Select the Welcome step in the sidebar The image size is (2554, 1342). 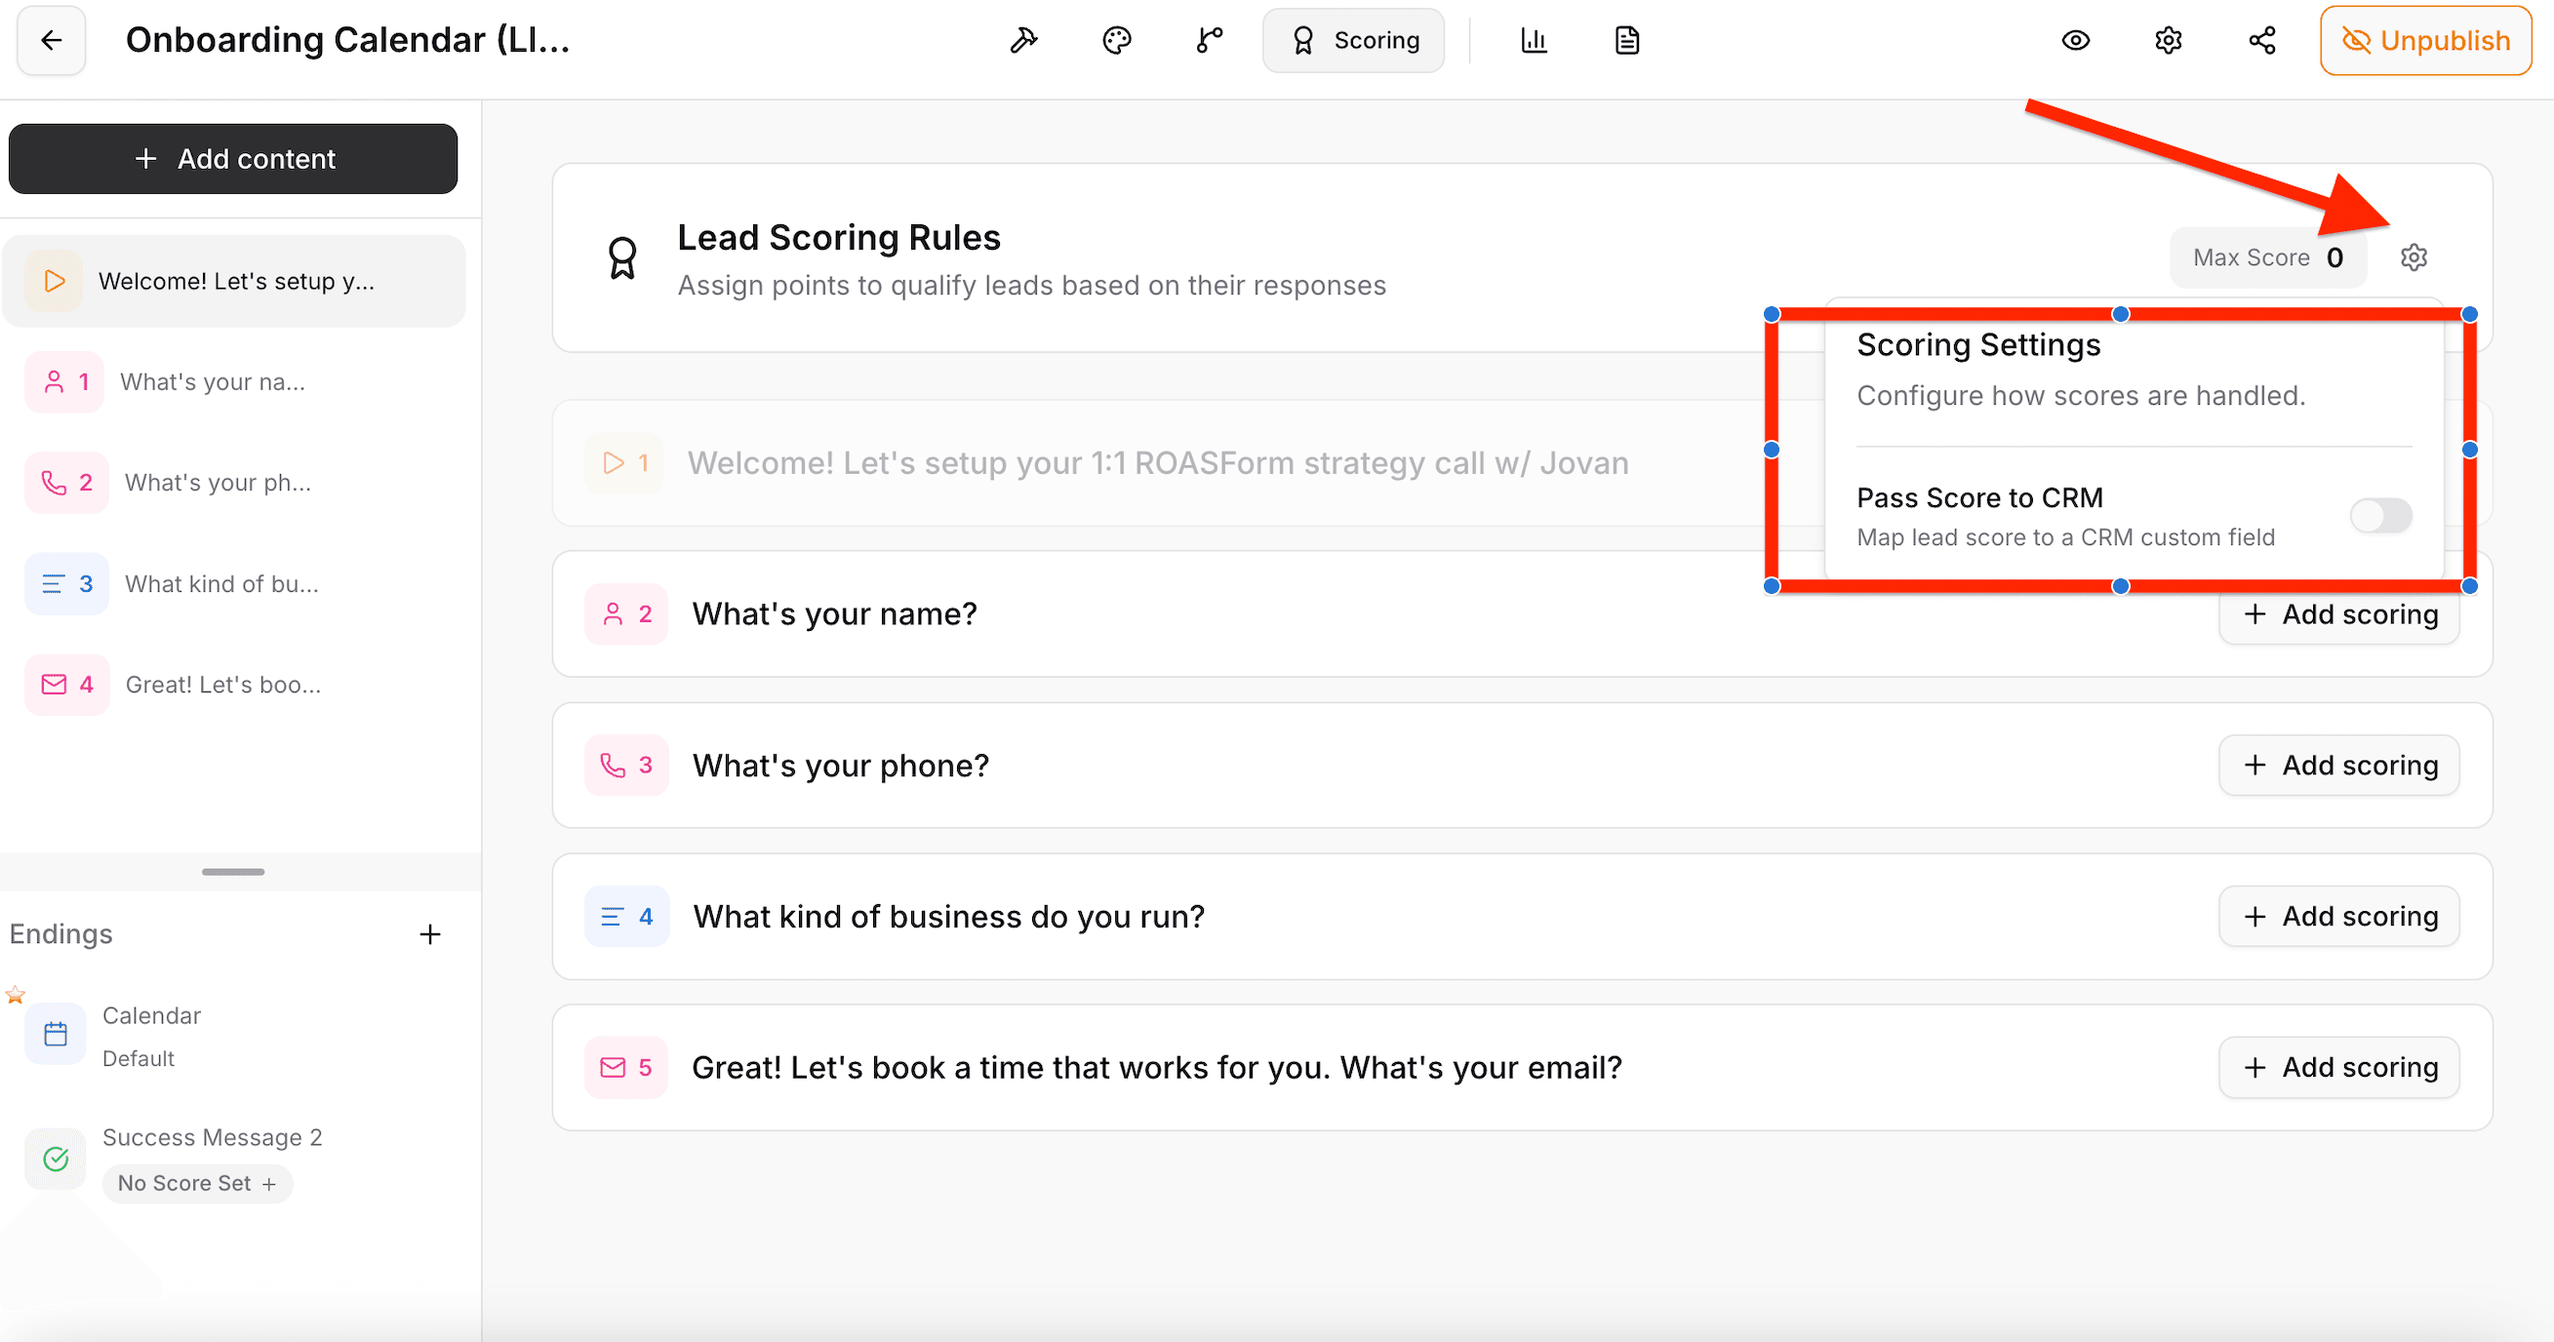[234, 282]
